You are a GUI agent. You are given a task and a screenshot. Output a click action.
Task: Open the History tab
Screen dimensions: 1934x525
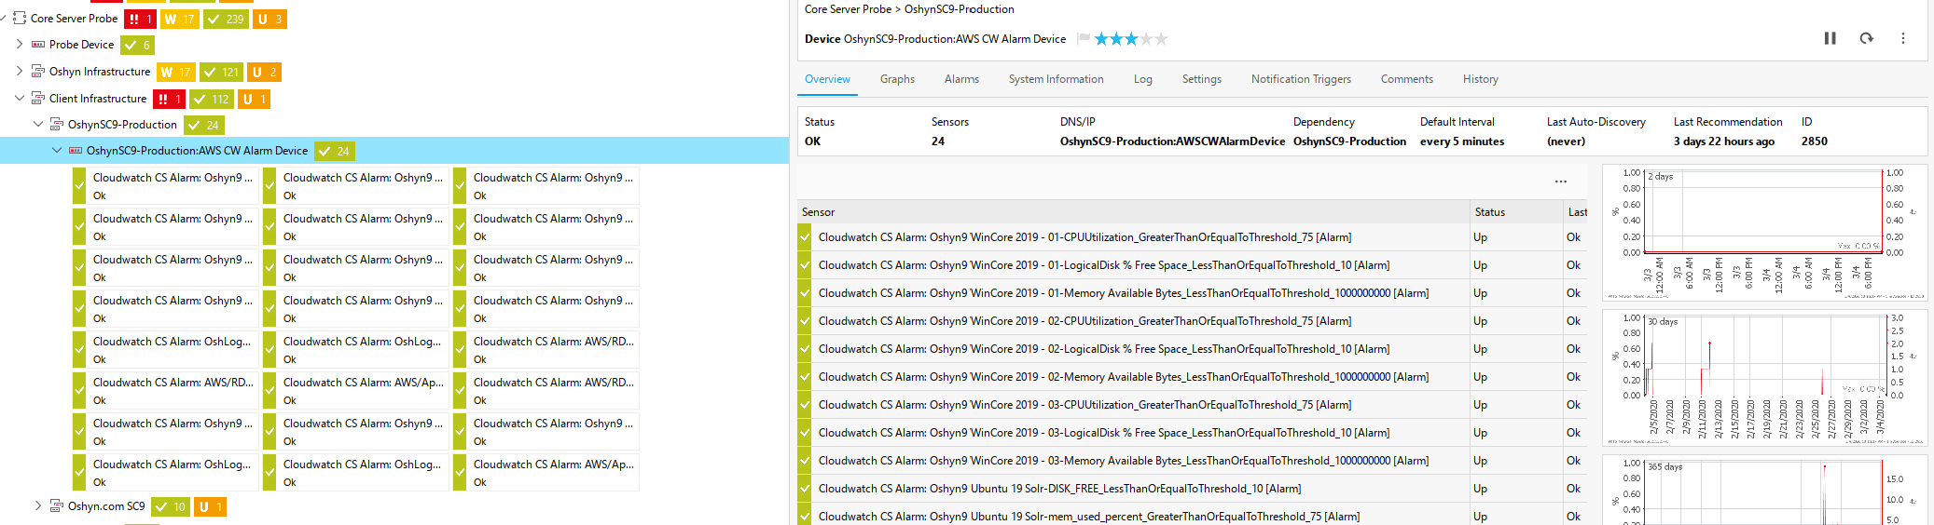(x=1480, y=79)
